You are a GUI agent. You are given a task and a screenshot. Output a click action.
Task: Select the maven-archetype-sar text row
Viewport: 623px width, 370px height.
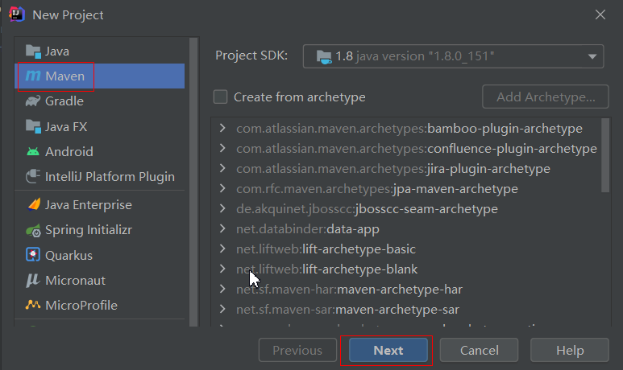pyautogui.click(x=347, y=310)
